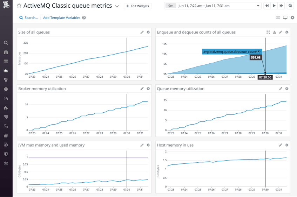Click the avg:activemq.queue.dequeue_count tooltip label
Screen dimensions: 297x197
click(x=232, y=52)
